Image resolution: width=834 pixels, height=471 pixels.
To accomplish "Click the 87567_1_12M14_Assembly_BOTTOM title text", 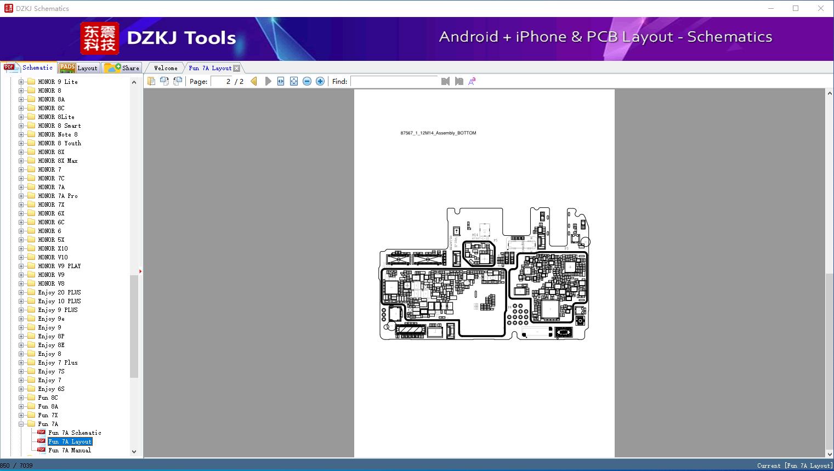I will [438, 133].
